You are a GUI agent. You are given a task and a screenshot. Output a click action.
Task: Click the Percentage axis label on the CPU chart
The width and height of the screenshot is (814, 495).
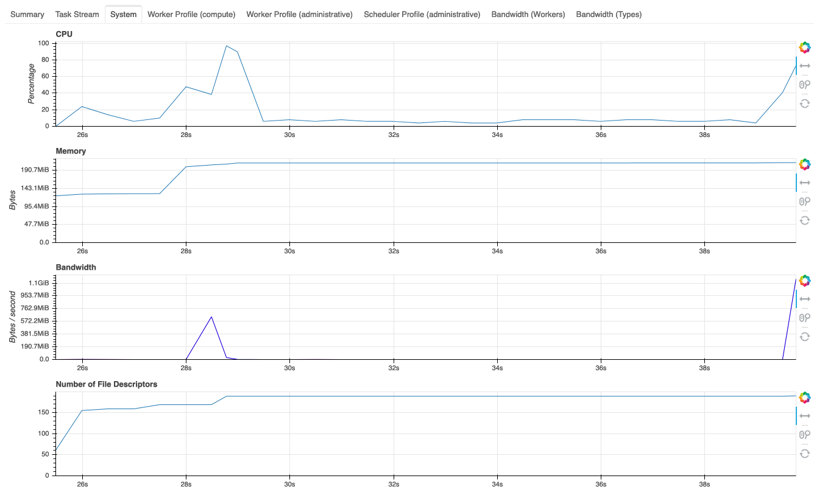tap(32, 84)
